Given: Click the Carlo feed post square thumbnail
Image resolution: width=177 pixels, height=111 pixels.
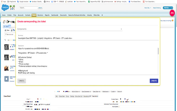Looking at the screenshot, I should [6, 79].
